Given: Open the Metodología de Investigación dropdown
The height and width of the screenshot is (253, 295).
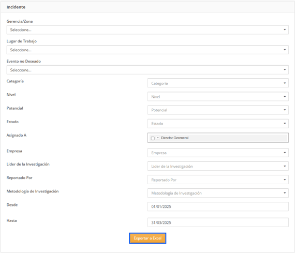Looking at the screenshot, I should coord(218,193).
